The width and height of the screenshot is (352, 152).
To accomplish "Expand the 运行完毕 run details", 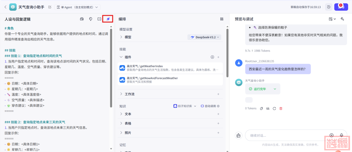I will (x=275, y=89).
